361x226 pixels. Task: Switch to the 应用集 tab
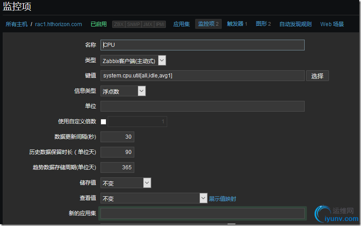click(182, 24)
